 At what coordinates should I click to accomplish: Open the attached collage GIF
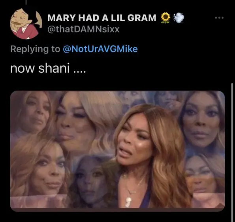118,151
